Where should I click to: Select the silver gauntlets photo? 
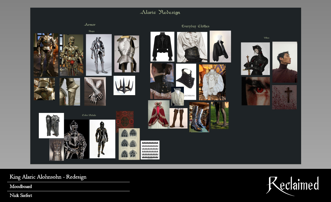pos(95,91)
